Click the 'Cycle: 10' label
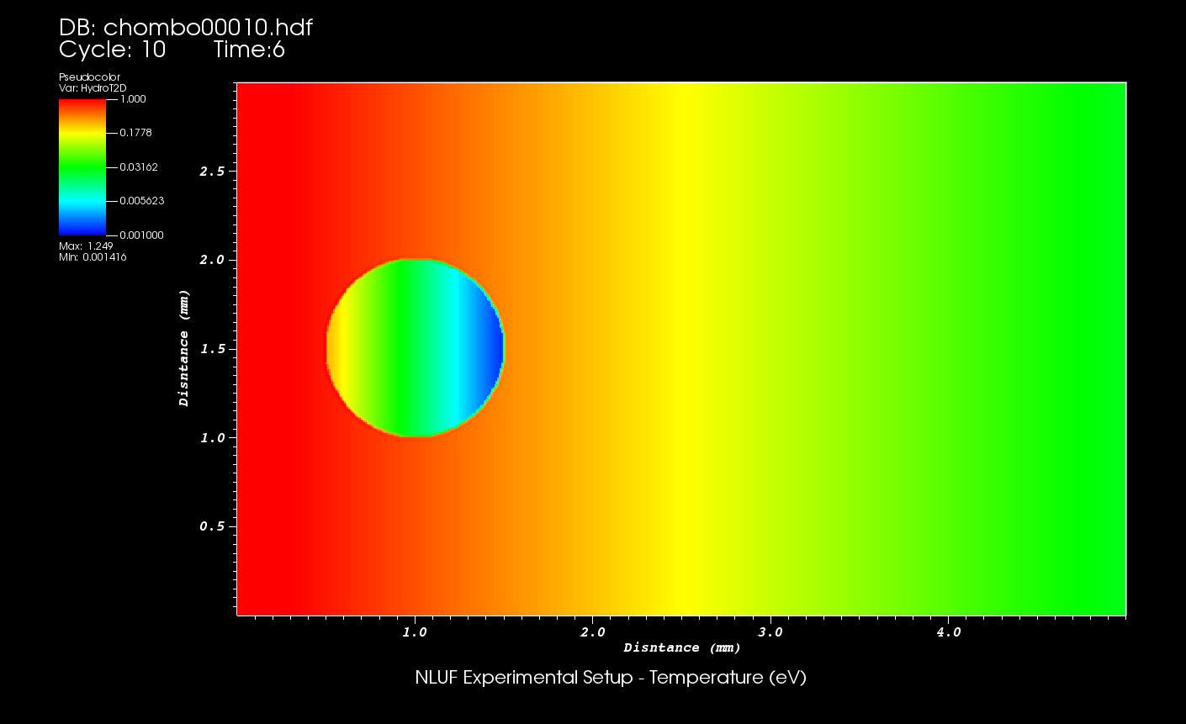The width and height of the screenshot is (1186, 724). pyautogui.click(x=113, y=50)
